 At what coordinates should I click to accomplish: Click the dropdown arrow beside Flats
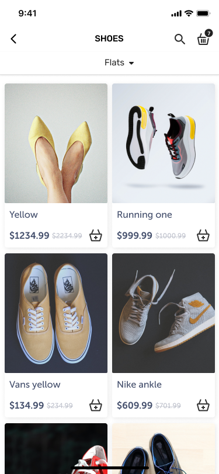tap(131, 63)
